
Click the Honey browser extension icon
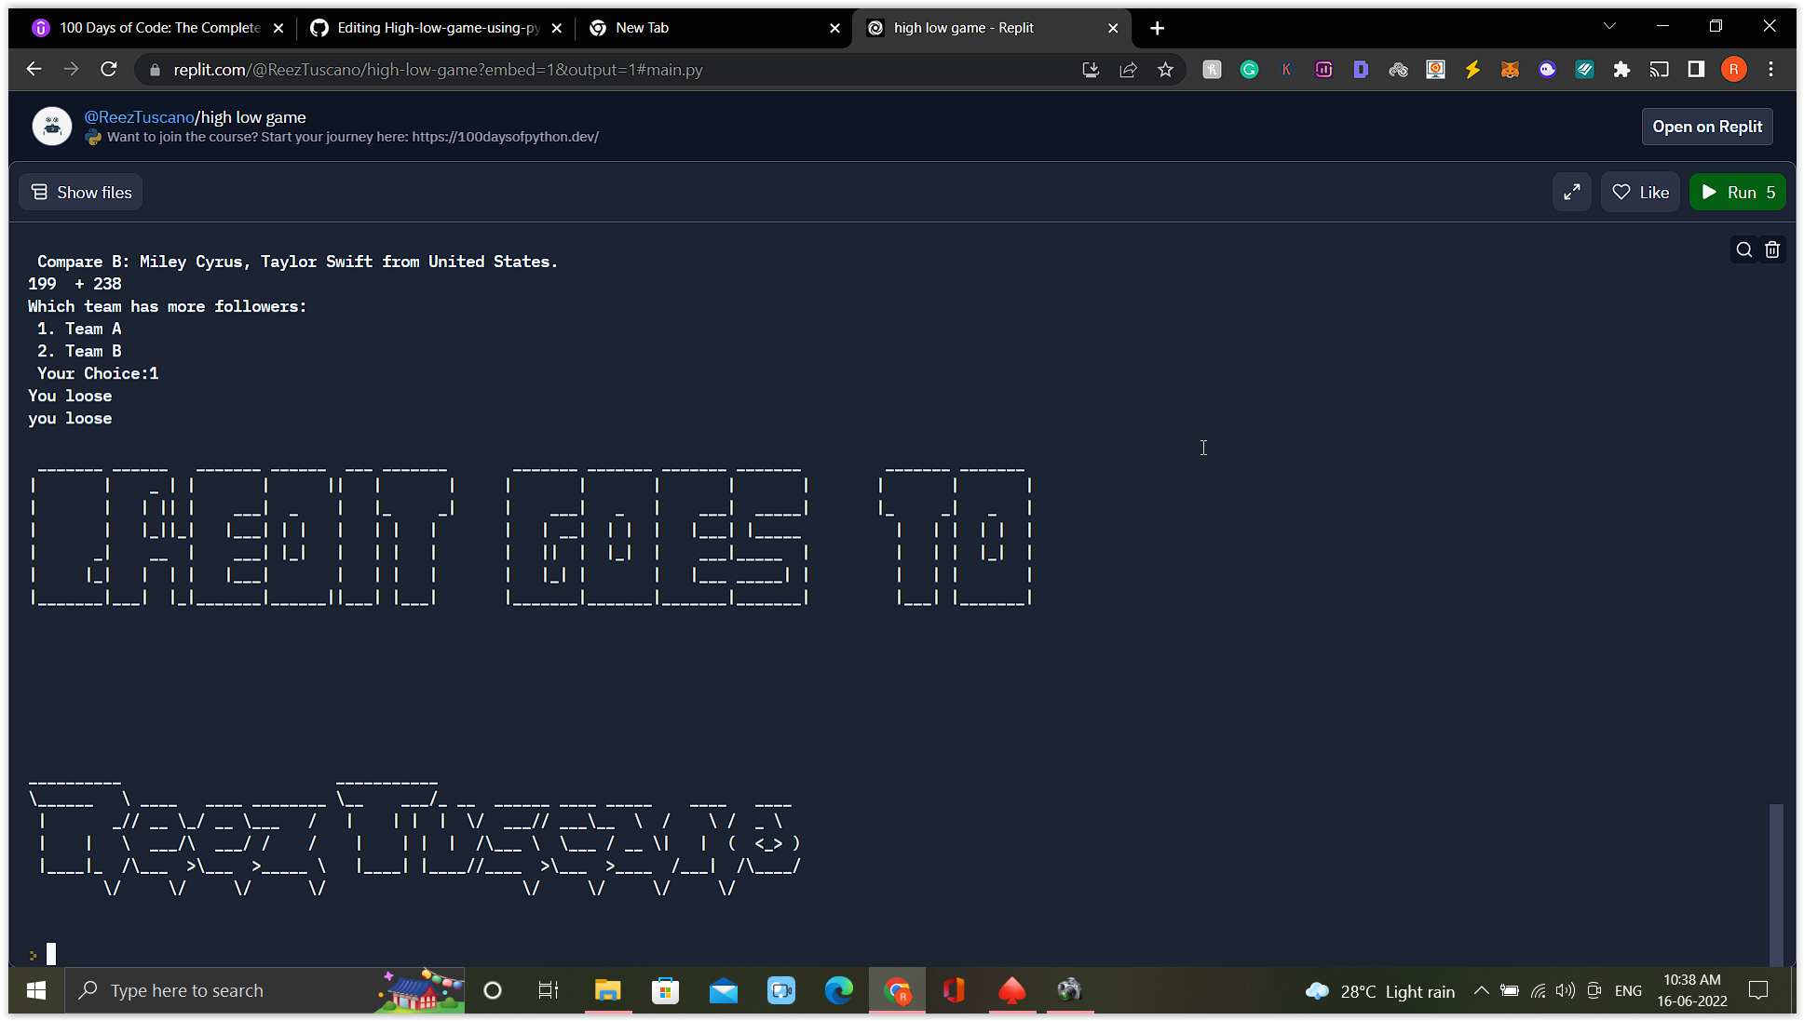point(1212,69)
